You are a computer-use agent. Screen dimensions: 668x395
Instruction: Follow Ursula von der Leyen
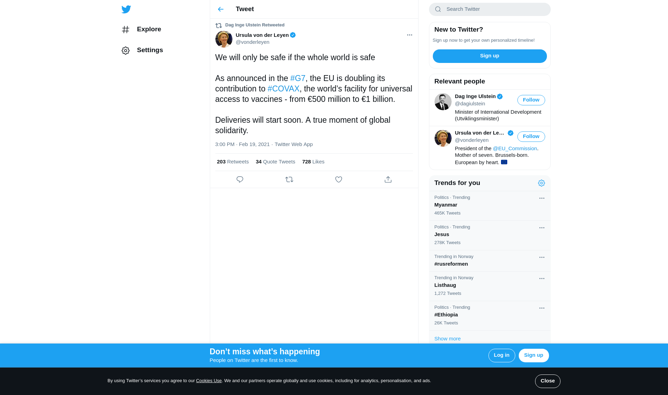pos(531,137)
